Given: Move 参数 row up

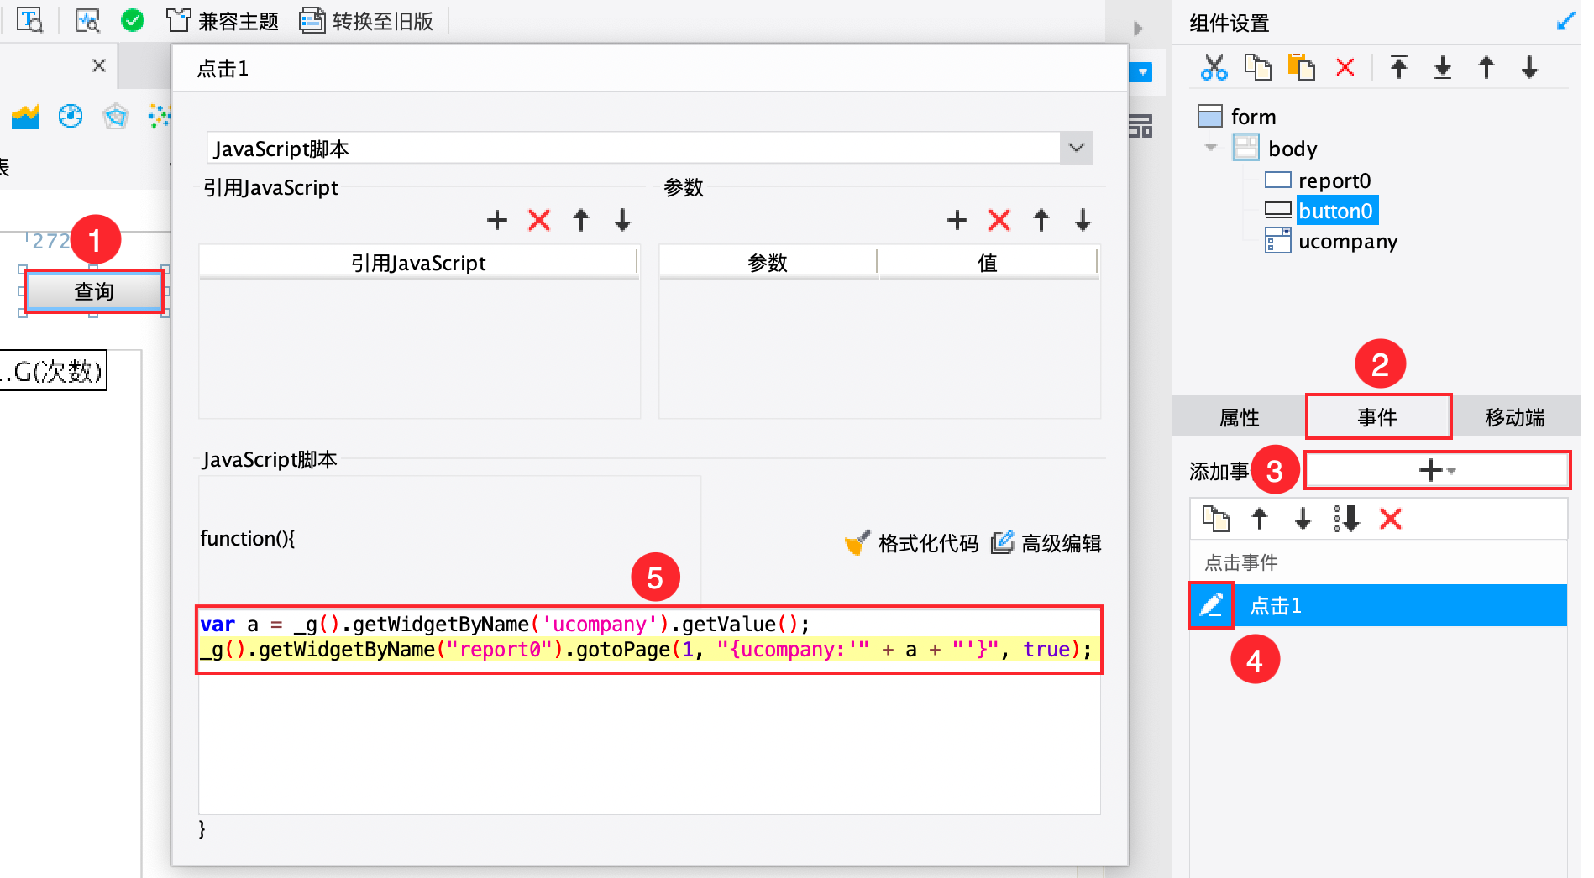Looking at the screenshot, I should [1041, 220].
